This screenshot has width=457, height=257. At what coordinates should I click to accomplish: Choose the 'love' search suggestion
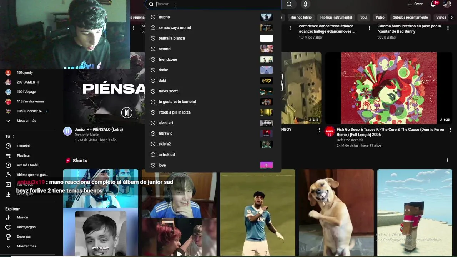pos(213,165)
